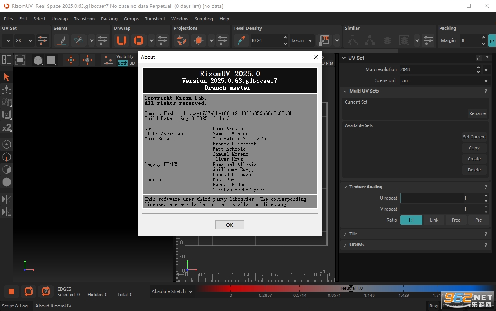
Task: Open the Similar panel settings sliders icon
Action: pos(428,40)
